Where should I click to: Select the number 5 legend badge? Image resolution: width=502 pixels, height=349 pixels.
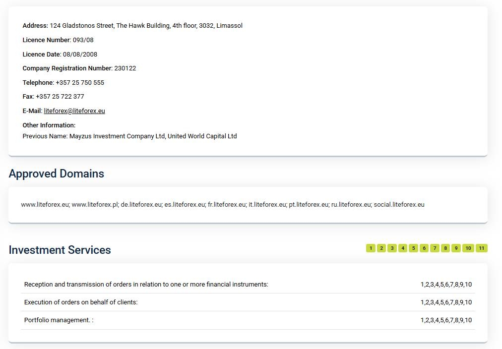click(413, 248)
